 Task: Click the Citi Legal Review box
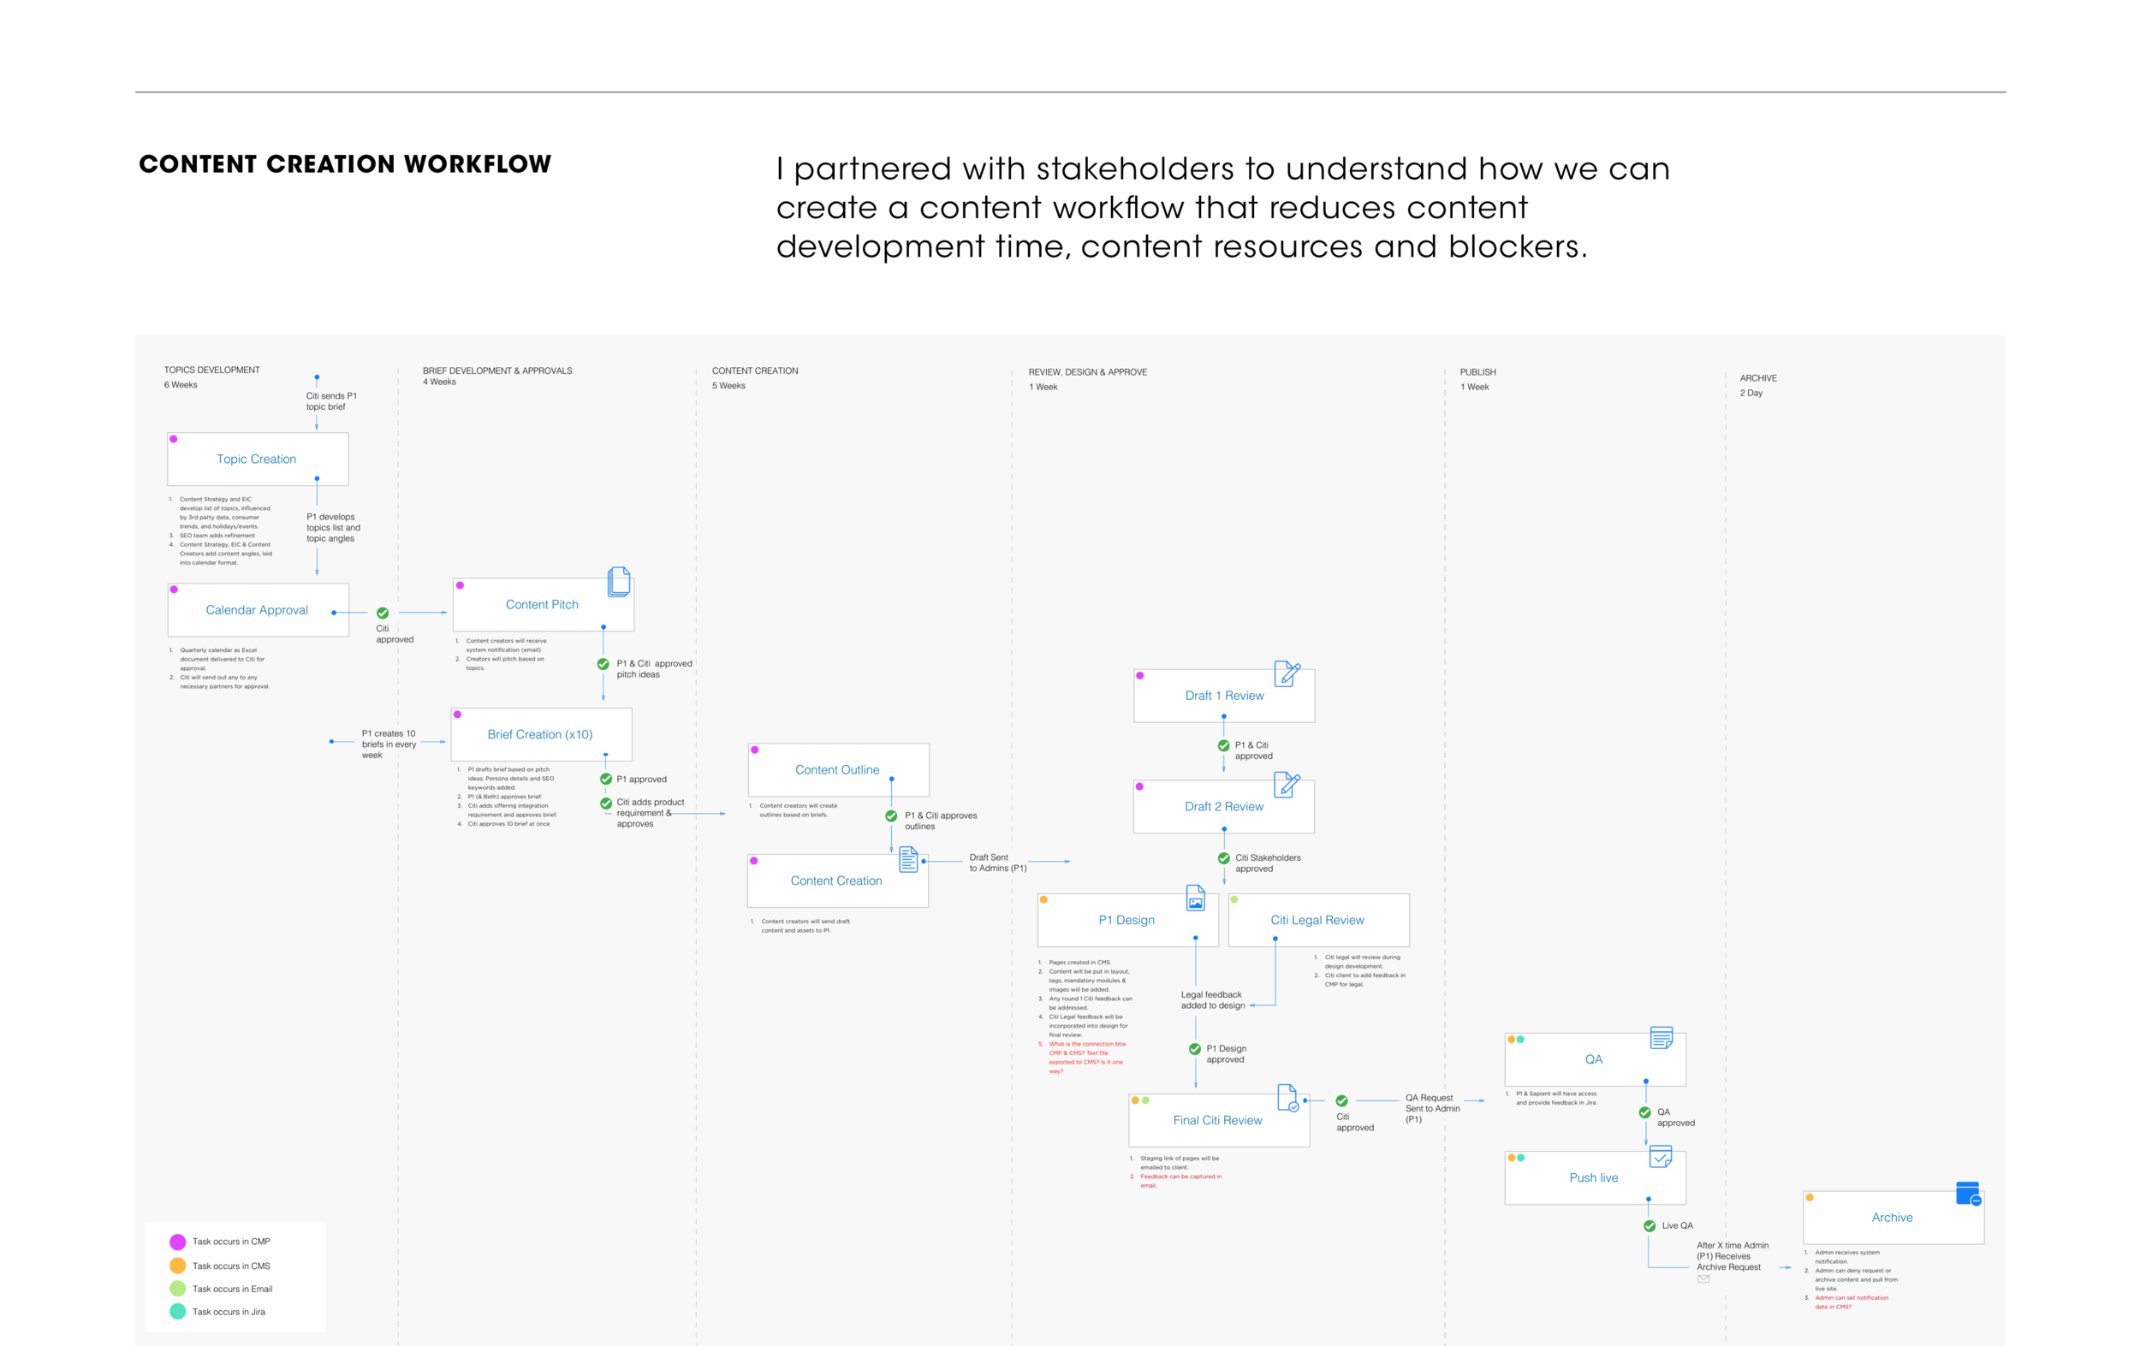click(1318, 921)
